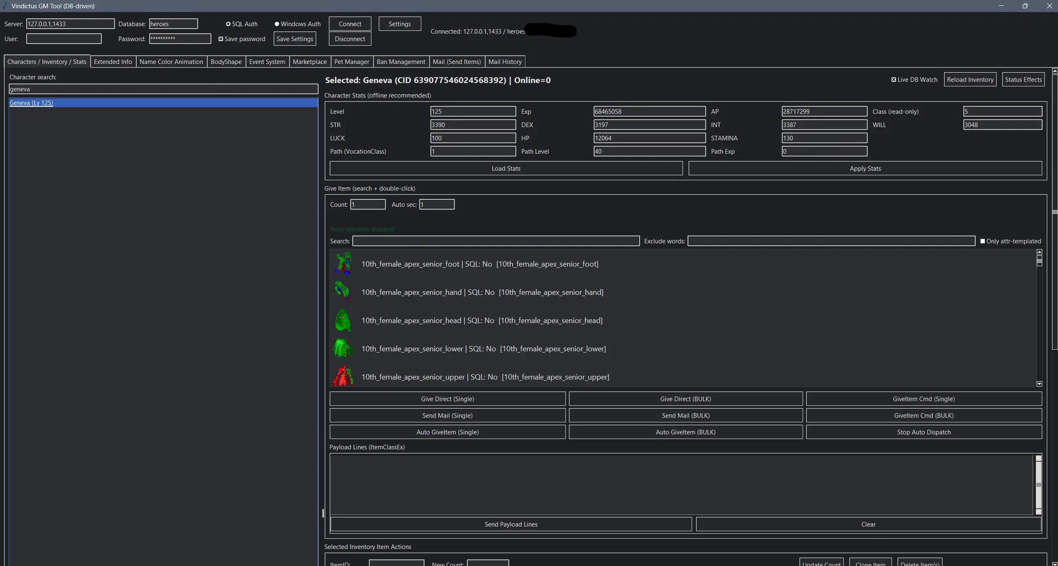This screenshot has width=1058, height=566.
Task: Click the 10th_female_apex_senior_lower armor icon
Action: pos(343,348)
